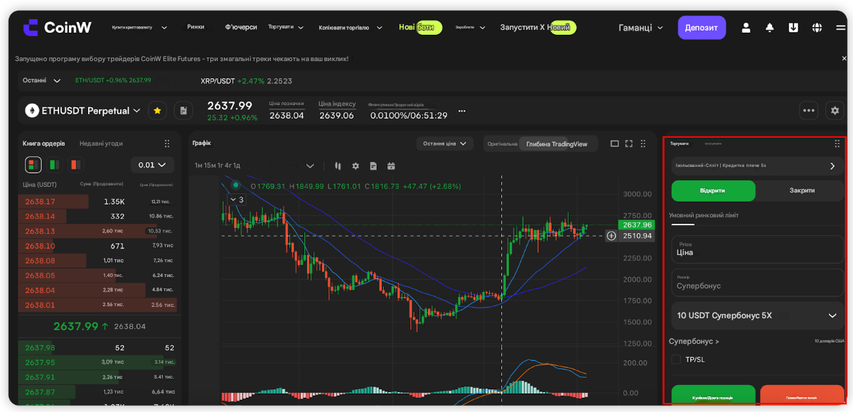Expand chart to fullscreen

pyautogui.click(x=628, y=143)
